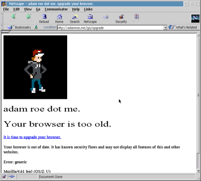201x181 pixels.
Task: Click the vertical scrollbar thumb
Action: 198,95
